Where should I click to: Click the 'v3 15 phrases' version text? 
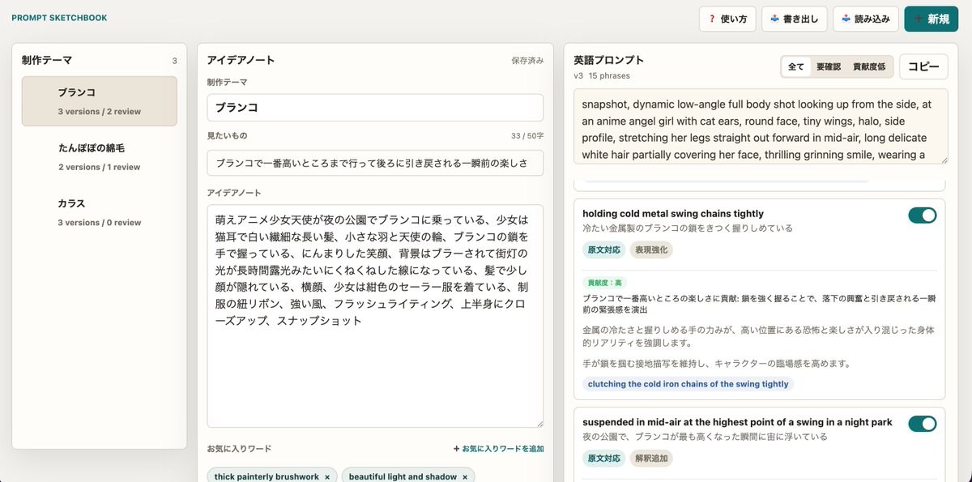(x=602, y=75)
